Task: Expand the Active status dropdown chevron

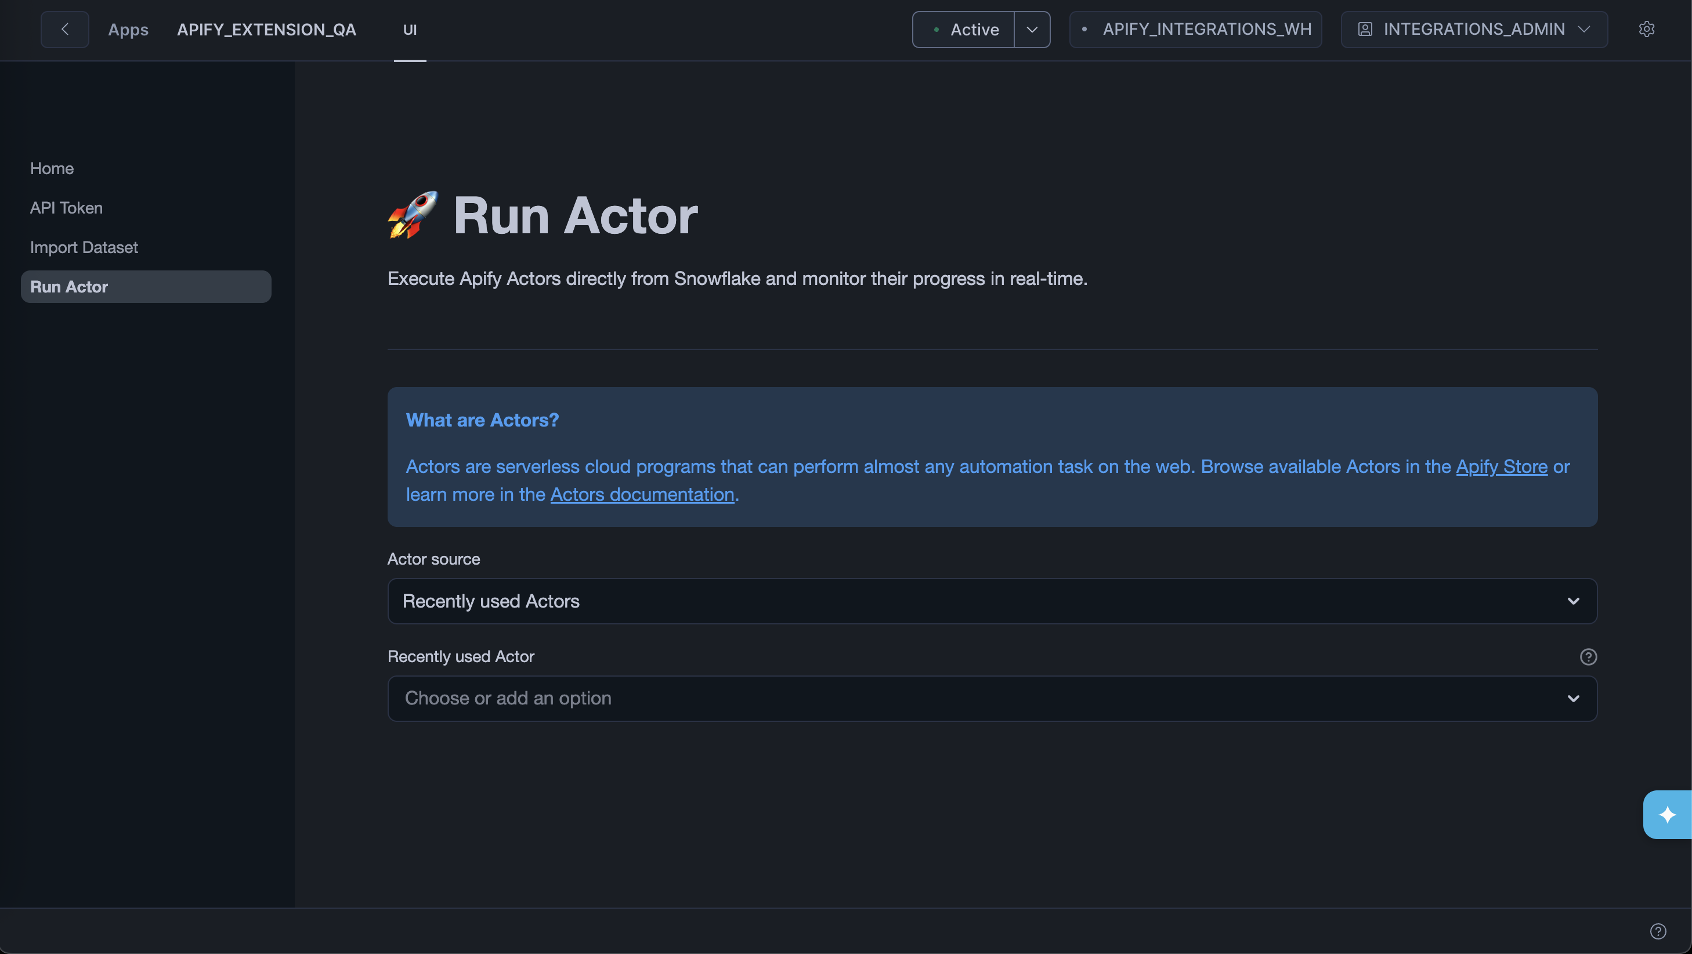Action: [x=1032, y=30]
